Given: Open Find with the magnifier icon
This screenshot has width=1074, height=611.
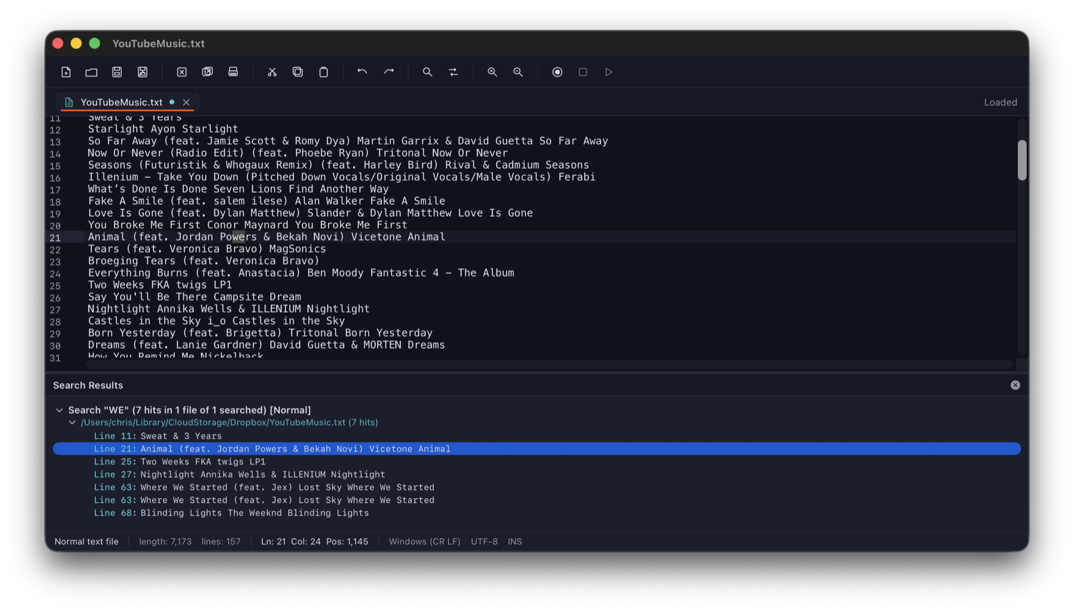Looking at the screenshot, I should tap(427, 72).
